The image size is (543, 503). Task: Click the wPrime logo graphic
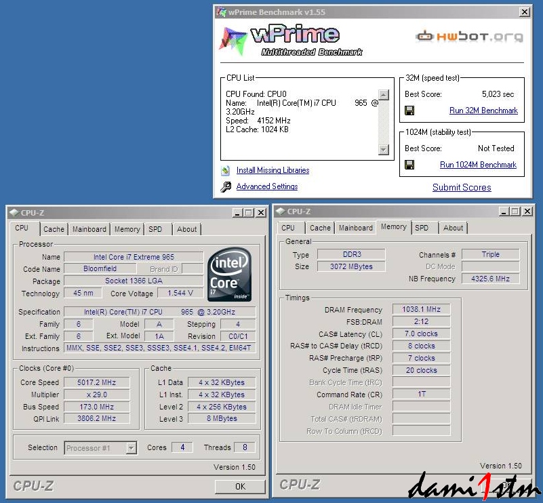(291, 40)
